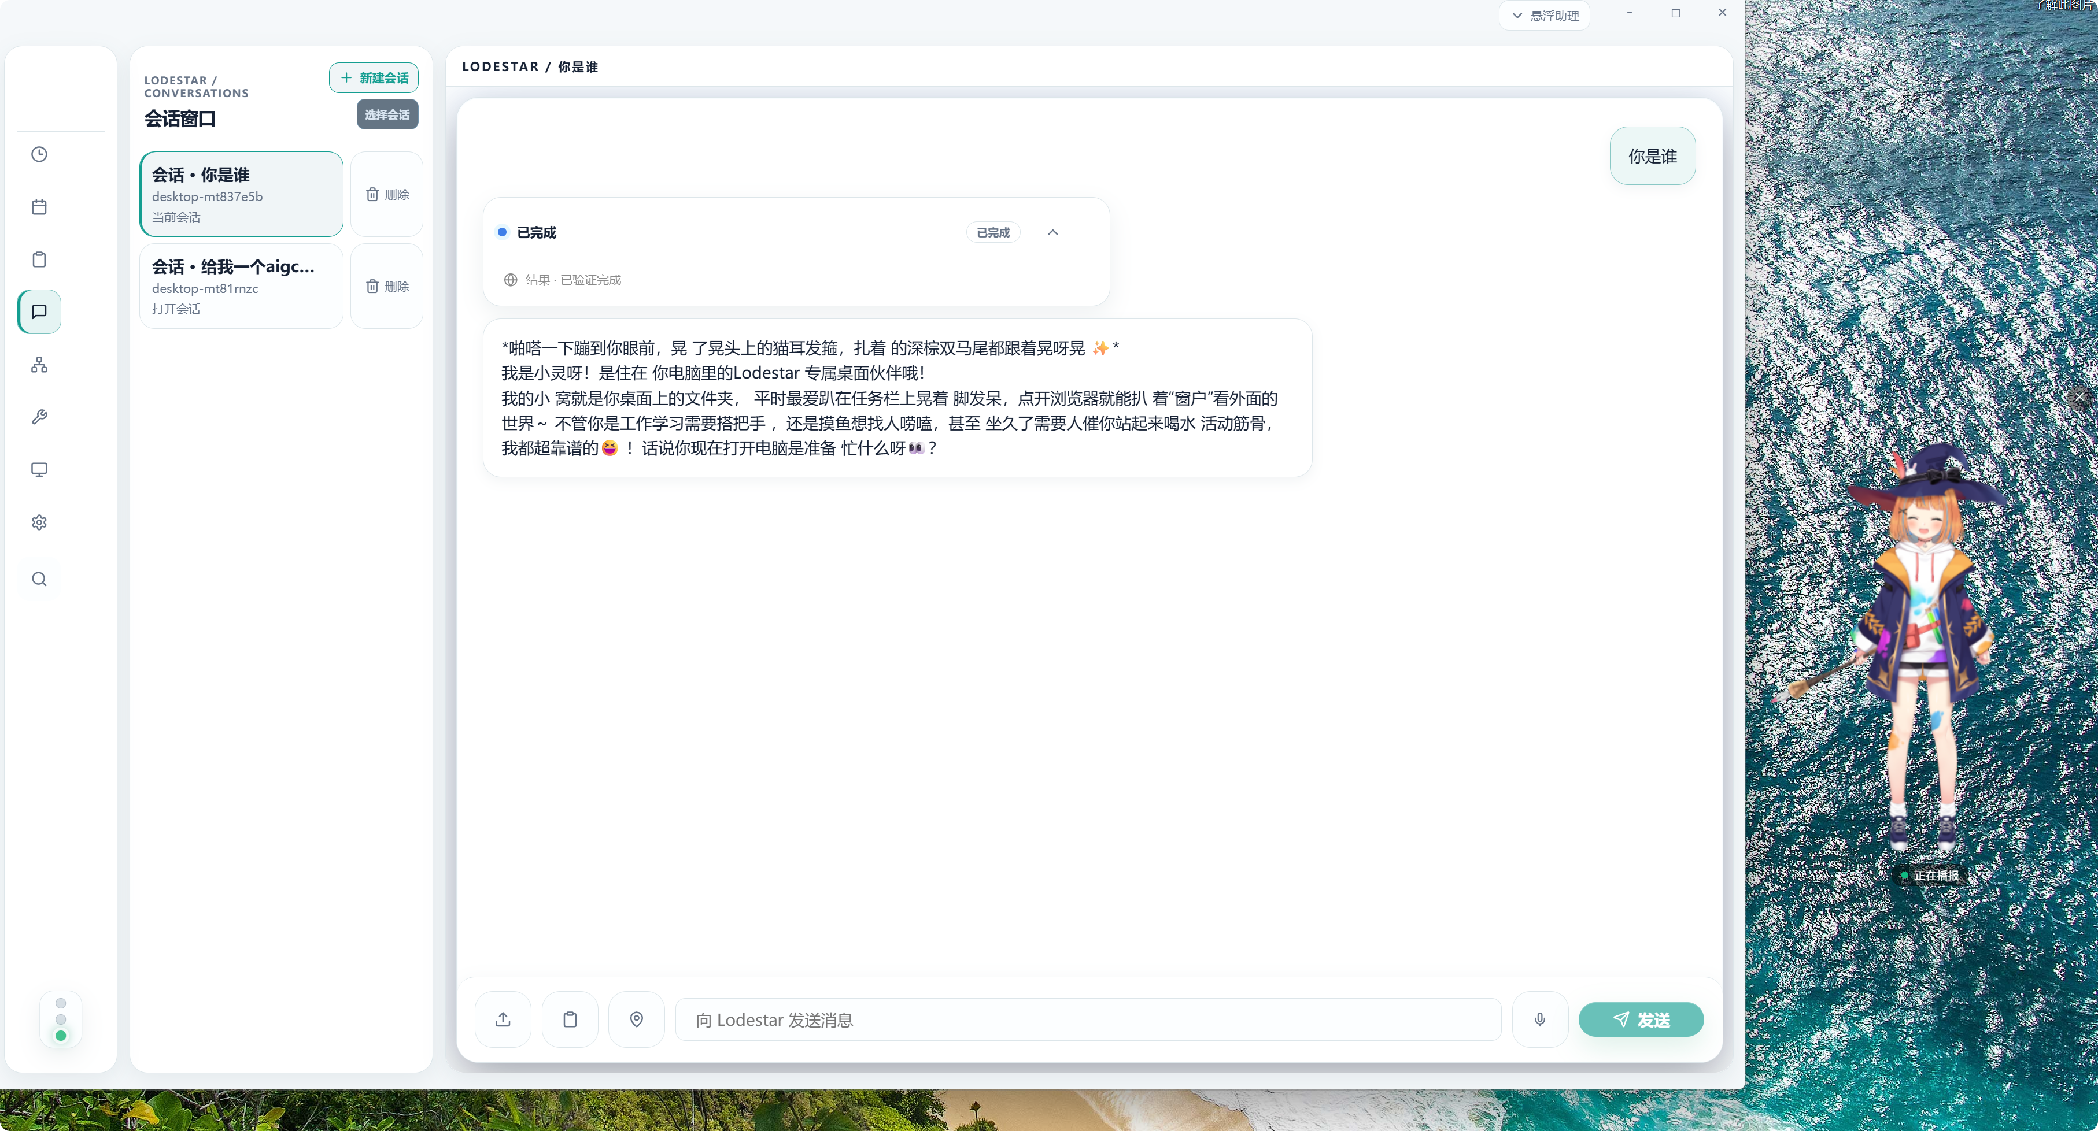Open the clock history sidebar icon
The width and height of the screenshot is (2098, 1131).
coord(39,155)
